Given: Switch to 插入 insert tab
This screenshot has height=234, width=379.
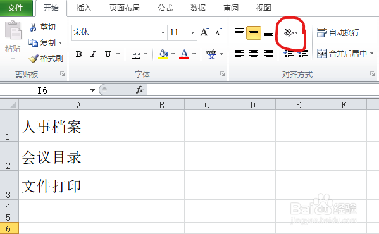Looking at the screenshot, I should point(84,8).
